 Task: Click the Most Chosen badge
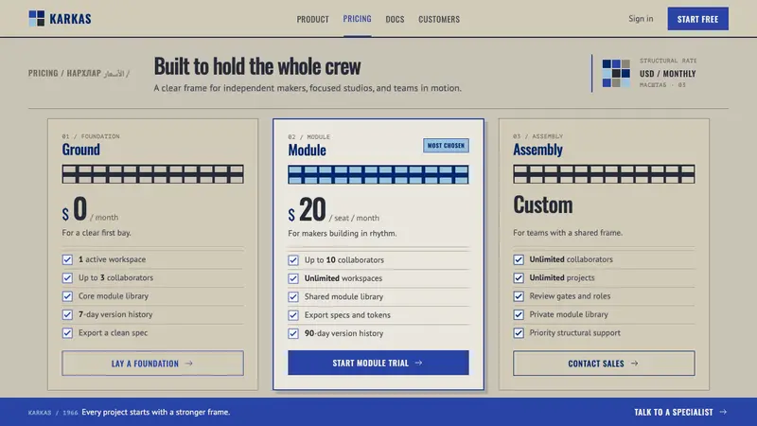tap(446, 146)
